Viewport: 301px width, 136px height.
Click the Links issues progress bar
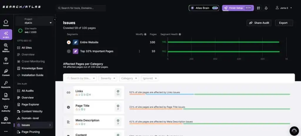pyautogui.click(x=210, y=94)
